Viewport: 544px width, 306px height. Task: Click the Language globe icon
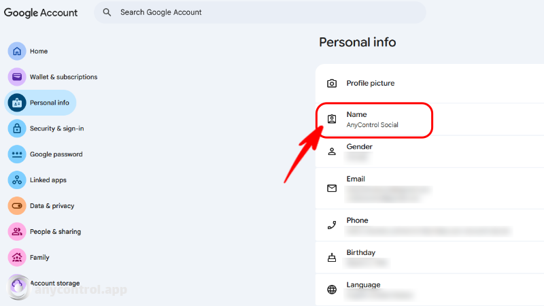tap(332, 290)
